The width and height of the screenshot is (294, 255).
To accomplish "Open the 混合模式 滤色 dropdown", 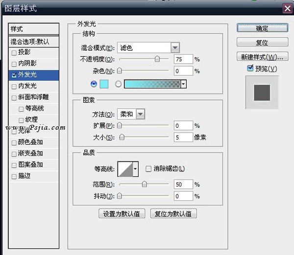I will point(148,48).
